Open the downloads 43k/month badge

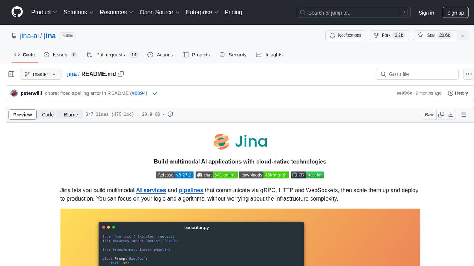(264, 175)
